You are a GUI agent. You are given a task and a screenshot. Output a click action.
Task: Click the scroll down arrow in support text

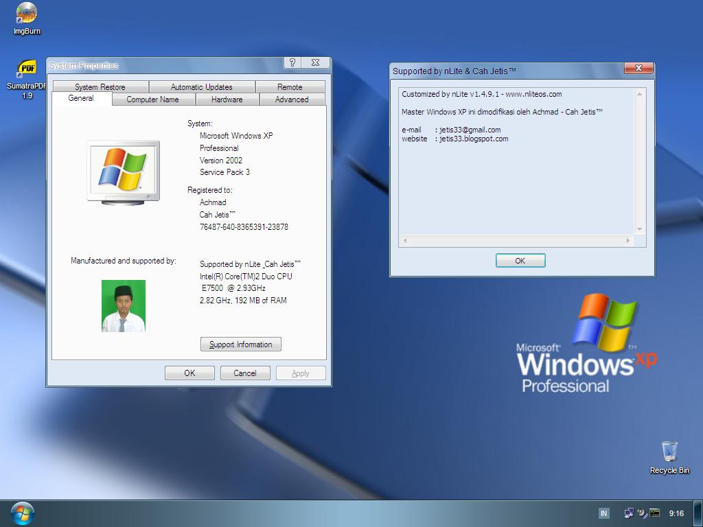[640, 229]
